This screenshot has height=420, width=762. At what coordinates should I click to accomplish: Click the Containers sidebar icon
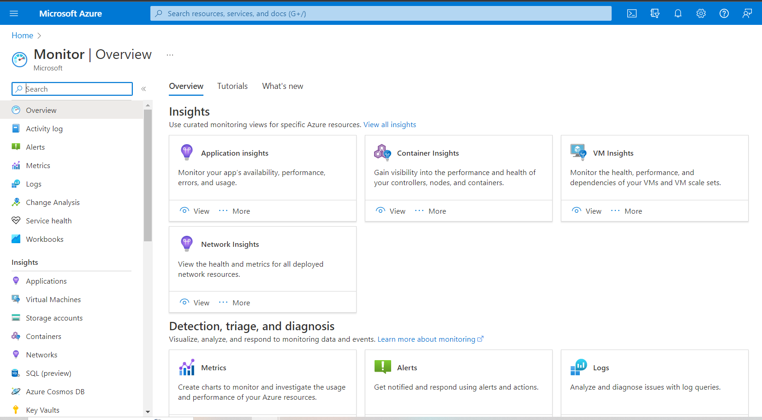pos(16,336)
